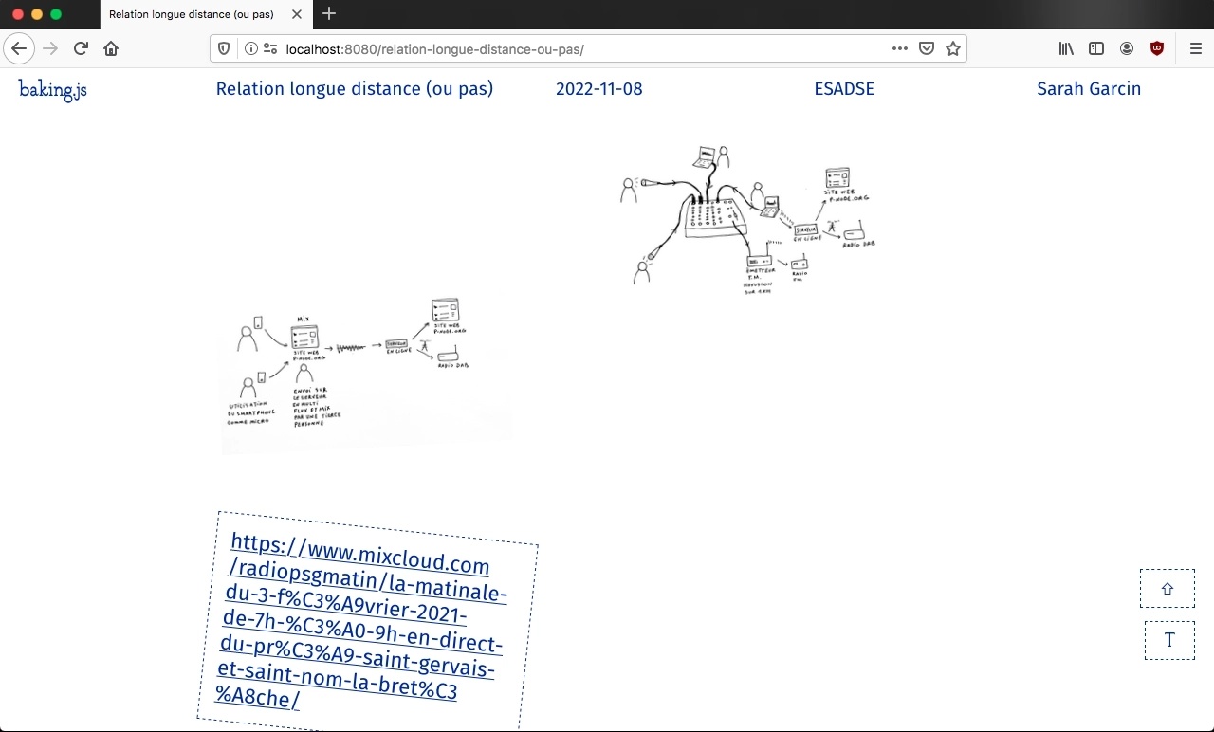Open the site information panel
Viewport: 1214px width, 732px height.
coord(250,48)
